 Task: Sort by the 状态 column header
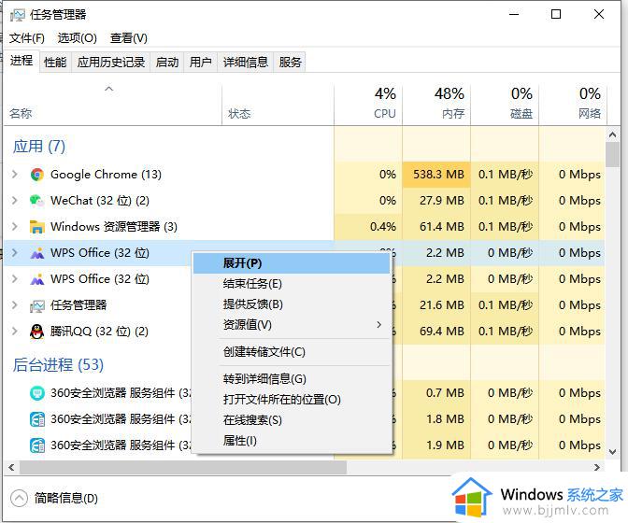pos(278,105)
